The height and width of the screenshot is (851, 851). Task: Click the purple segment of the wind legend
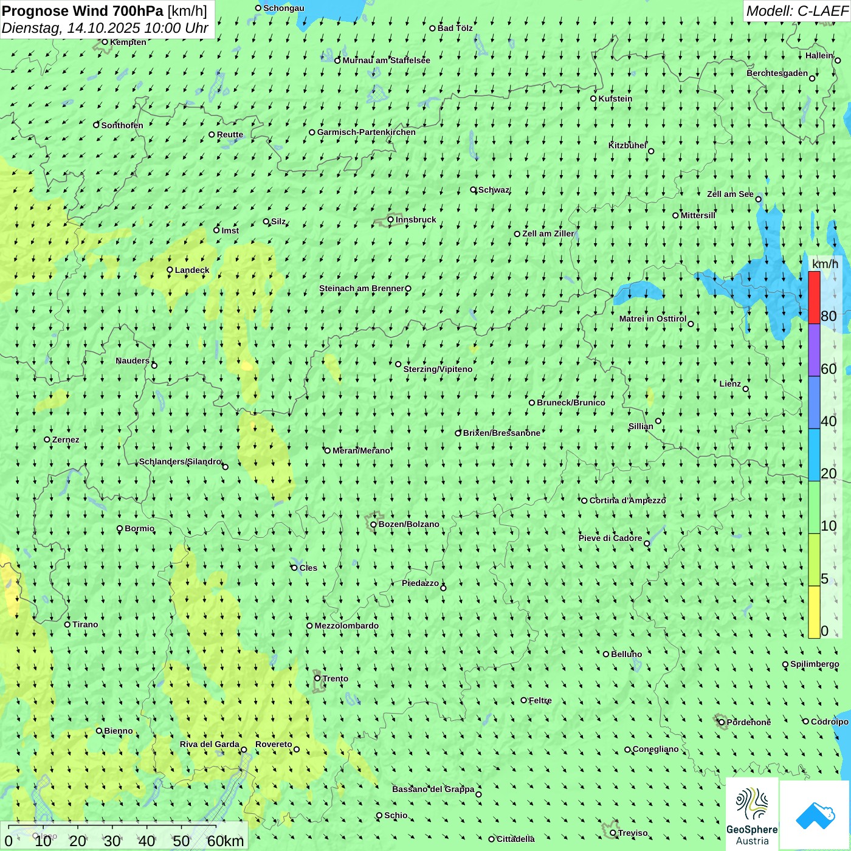pos(814,350)
